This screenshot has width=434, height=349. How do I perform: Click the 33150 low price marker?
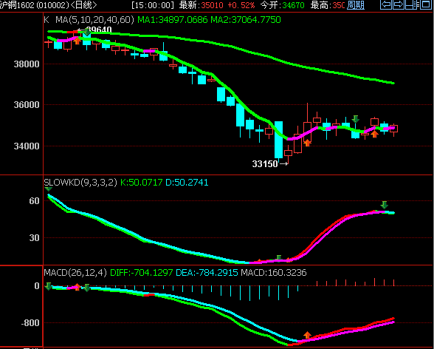(x=265, y=164)
